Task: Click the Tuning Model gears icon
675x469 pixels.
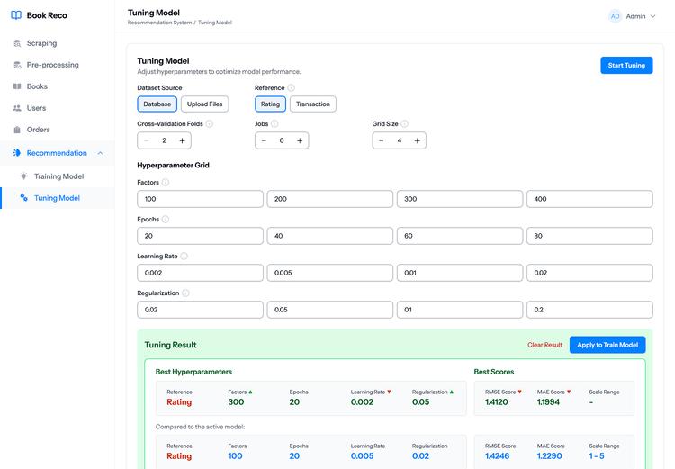Action: tap(24, 198)
